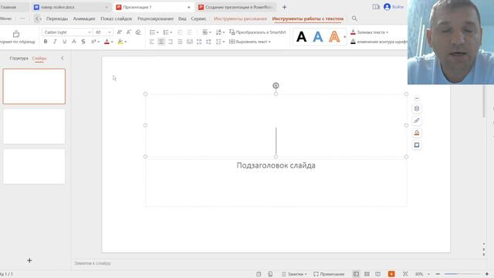Open a new tab with plus button
This screenshot has height=278, width=494.
pyautogui.click(x=284, y=7)
